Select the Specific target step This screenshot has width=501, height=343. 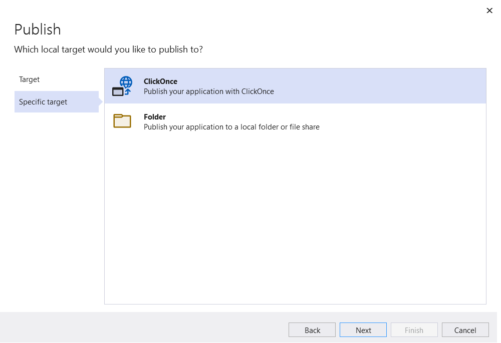(x=43, y=101)
